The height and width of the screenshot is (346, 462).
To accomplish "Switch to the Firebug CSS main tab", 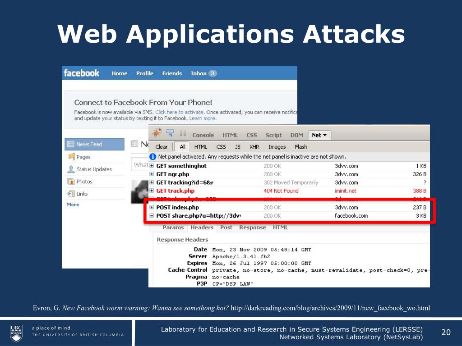I will pyautogui.click(x=252, y=135).
